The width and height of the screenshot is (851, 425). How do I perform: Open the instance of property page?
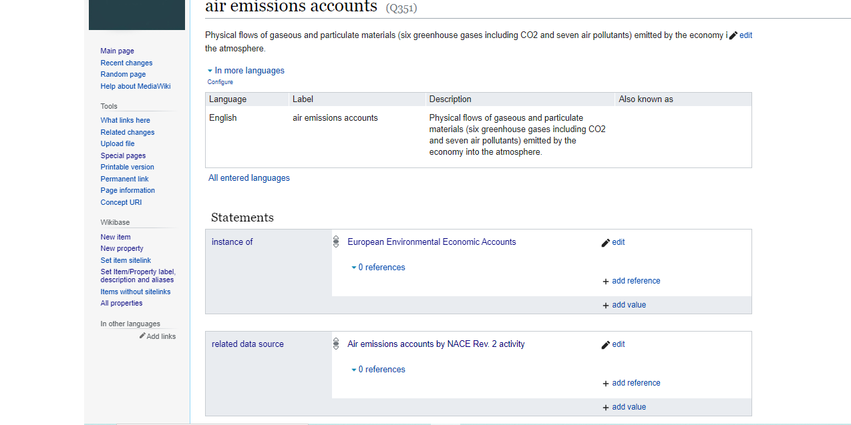(x=232, y=242)
